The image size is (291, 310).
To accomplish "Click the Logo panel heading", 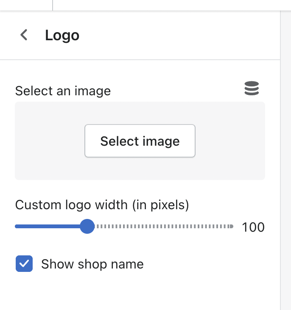I will (62, 36).
